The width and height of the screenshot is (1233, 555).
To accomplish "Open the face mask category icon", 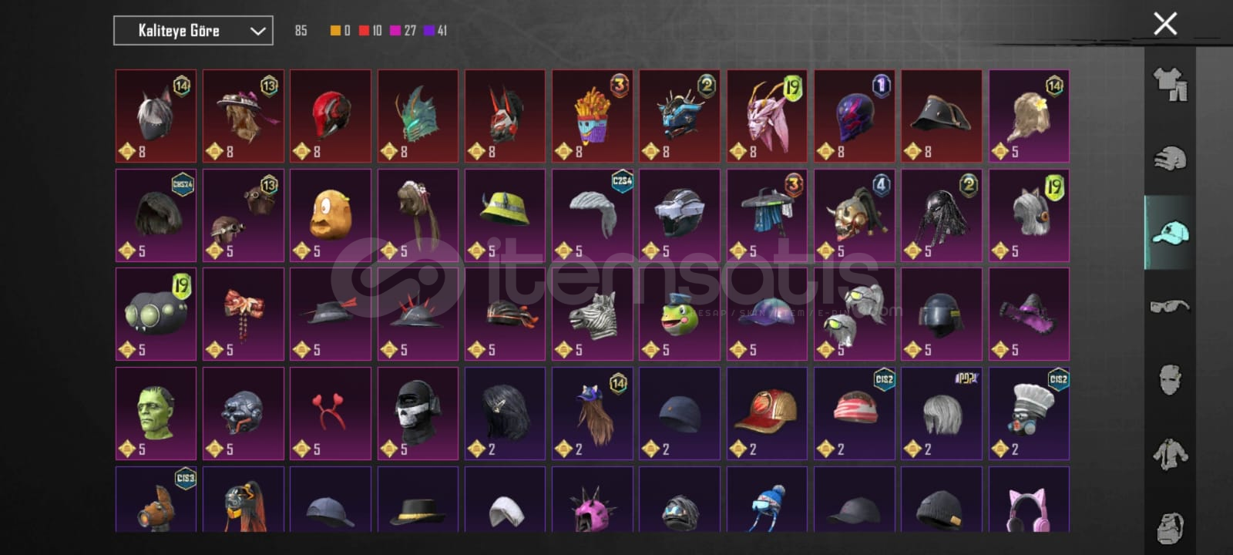I will [x=1170, y=380].
